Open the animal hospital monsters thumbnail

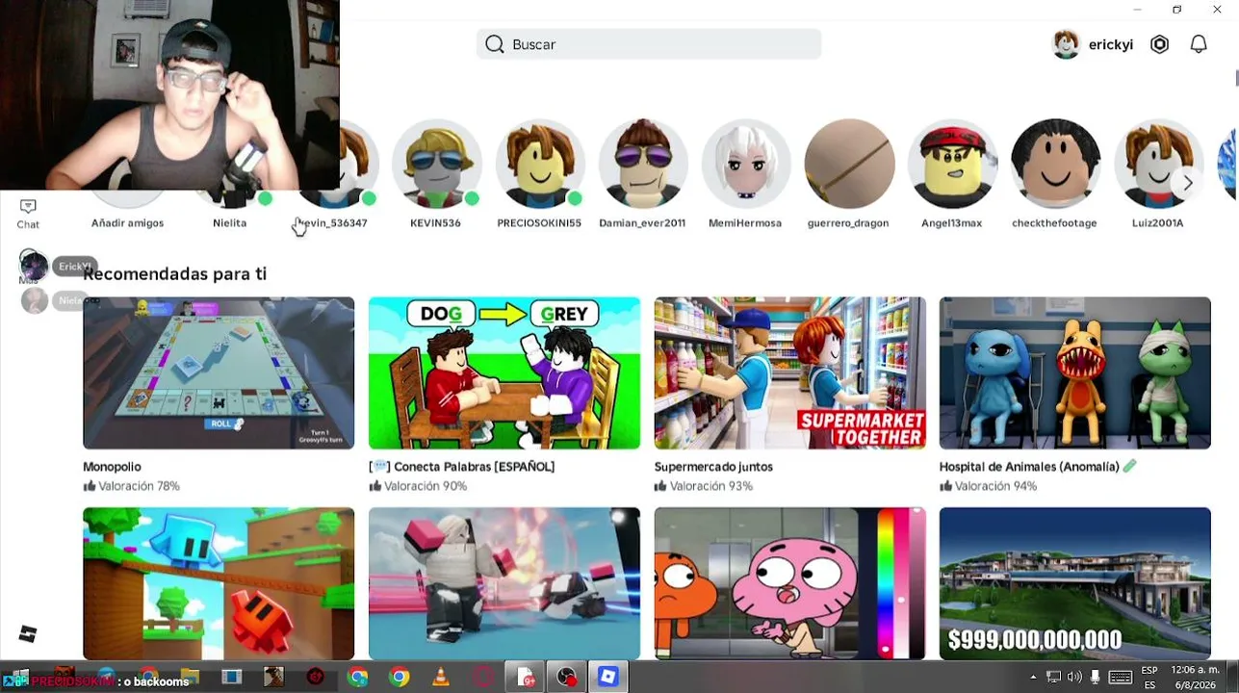(1075, 372)
